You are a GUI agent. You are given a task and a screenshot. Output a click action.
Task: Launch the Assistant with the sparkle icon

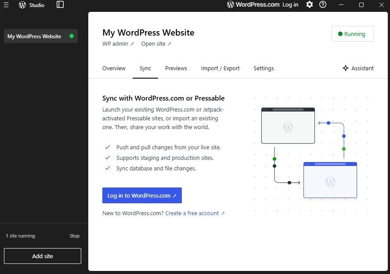coord(346,68)
